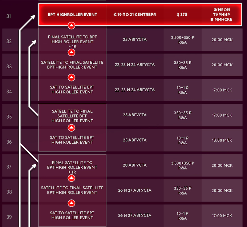Click the white arrowhead pointing to row 31
The image size is (247, 227).
pyautogui.click(x=33, y=17)
